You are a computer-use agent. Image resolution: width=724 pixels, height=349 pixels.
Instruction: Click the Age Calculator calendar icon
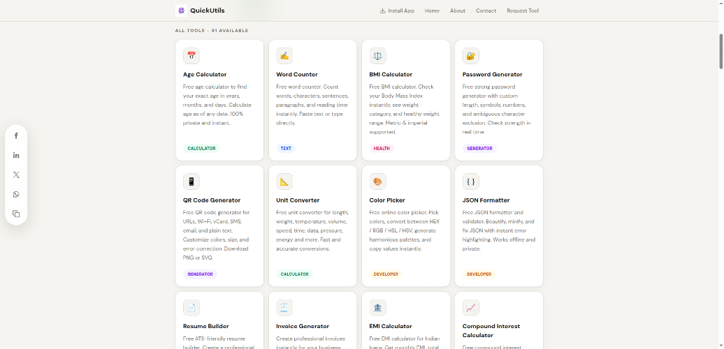(191, 56)
